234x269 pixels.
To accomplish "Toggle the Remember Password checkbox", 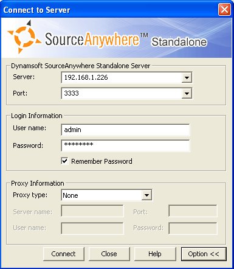I will click(64, 161).
